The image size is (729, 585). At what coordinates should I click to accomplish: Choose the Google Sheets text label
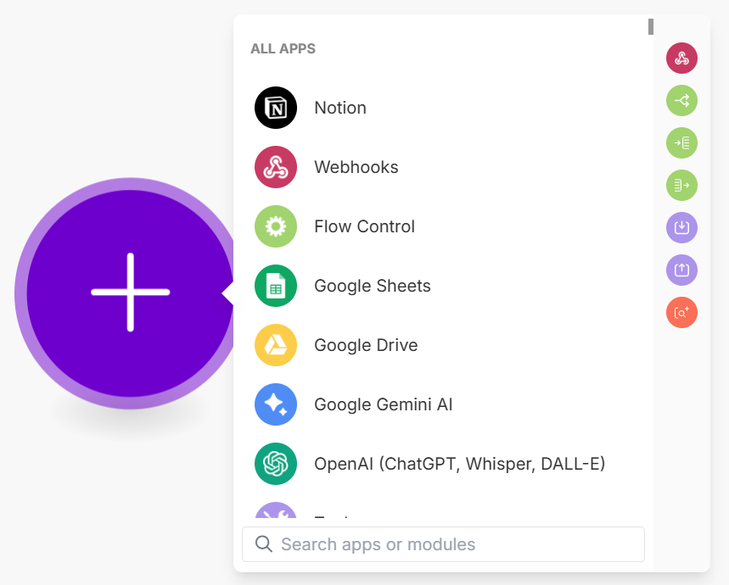point(373,286)
